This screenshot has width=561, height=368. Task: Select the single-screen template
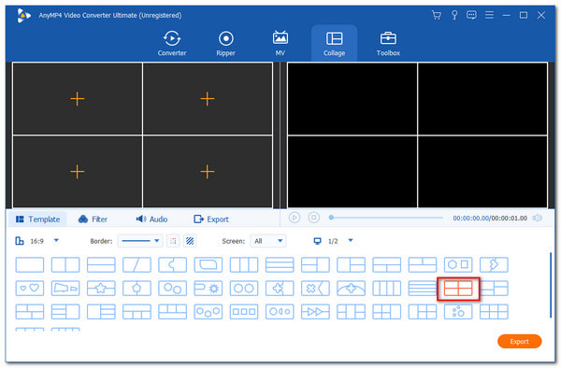30,264
